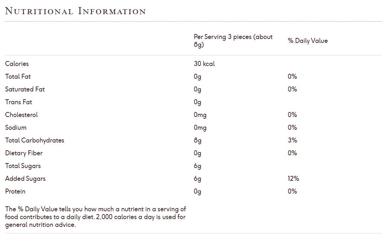
Task: Select the Trans Fat row label
Action: click(18, 102)
